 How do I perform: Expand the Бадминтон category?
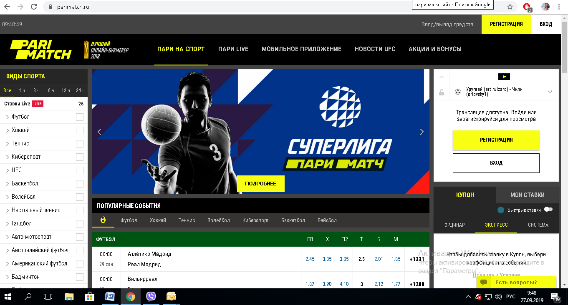coord(8,277)
